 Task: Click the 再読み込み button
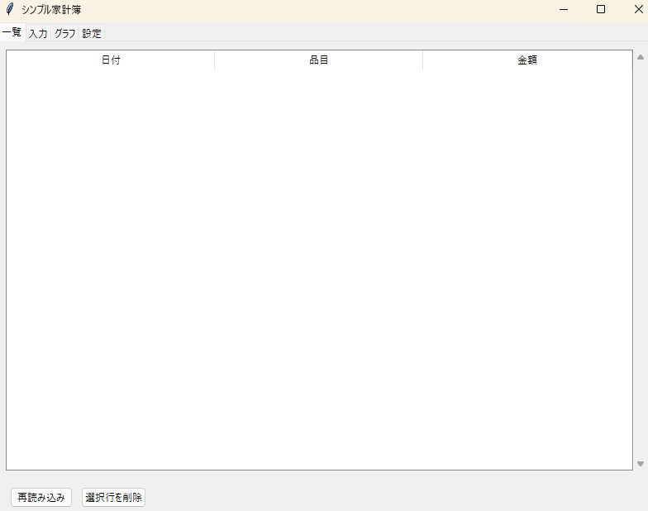41,497
